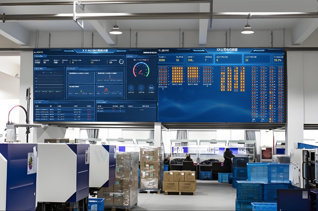Click the red peak area chart panel
The image size is (318, 211).
click(x=109, y=91)
